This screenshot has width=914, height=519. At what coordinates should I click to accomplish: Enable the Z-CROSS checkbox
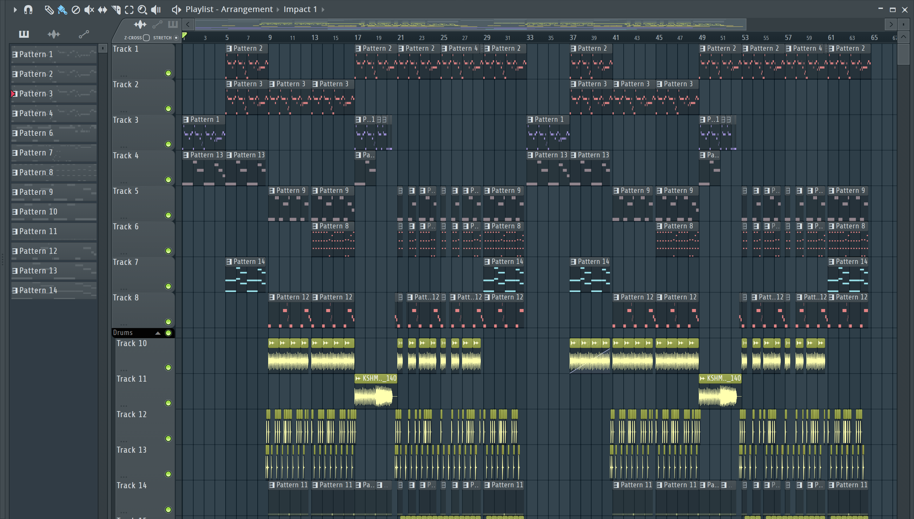[x=146, y=38]
